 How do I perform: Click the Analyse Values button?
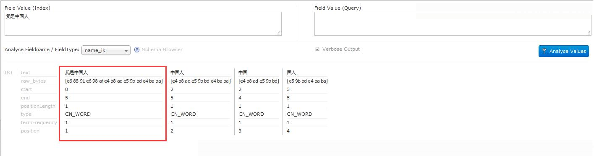[x=563, y=51]
